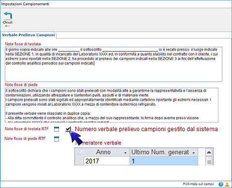
Task: Click the orange user icon in status bar
Action: 227,184
